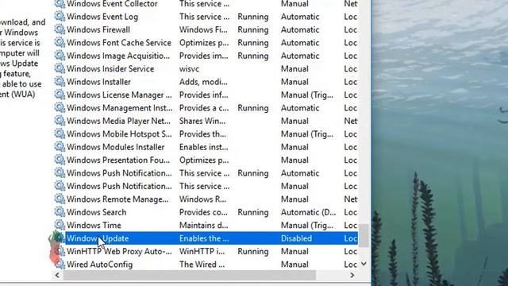The height and width of the screenshot is (286, 508).
Task: Click the gear icon beside Windows Image Acquisition
Action: 60,56
